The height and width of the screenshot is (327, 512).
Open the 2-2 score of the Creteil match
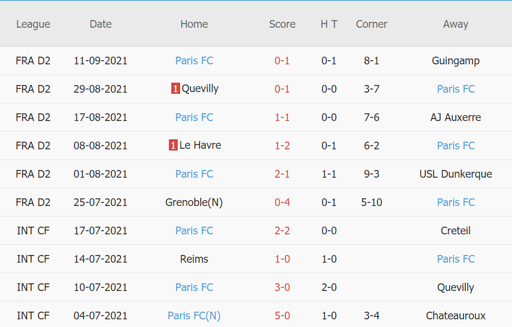(x=282, y=231)
